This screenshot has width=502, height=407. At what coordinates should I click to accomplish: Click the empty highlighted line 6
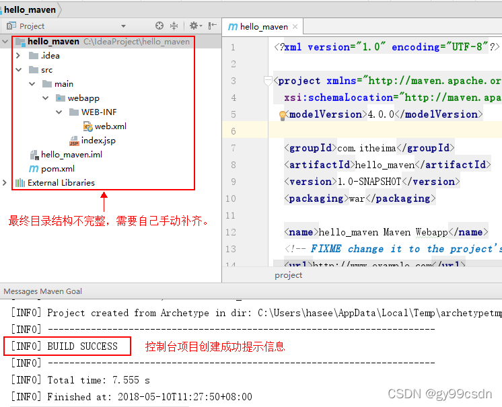point(385,131)
